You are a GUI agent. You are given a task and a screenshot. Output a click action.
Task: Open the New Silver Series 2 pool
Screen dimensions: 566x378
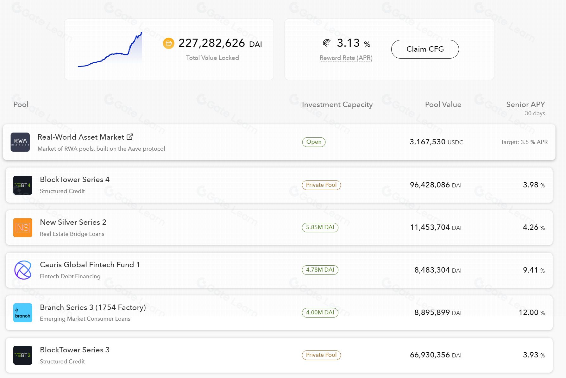point(279,228)
